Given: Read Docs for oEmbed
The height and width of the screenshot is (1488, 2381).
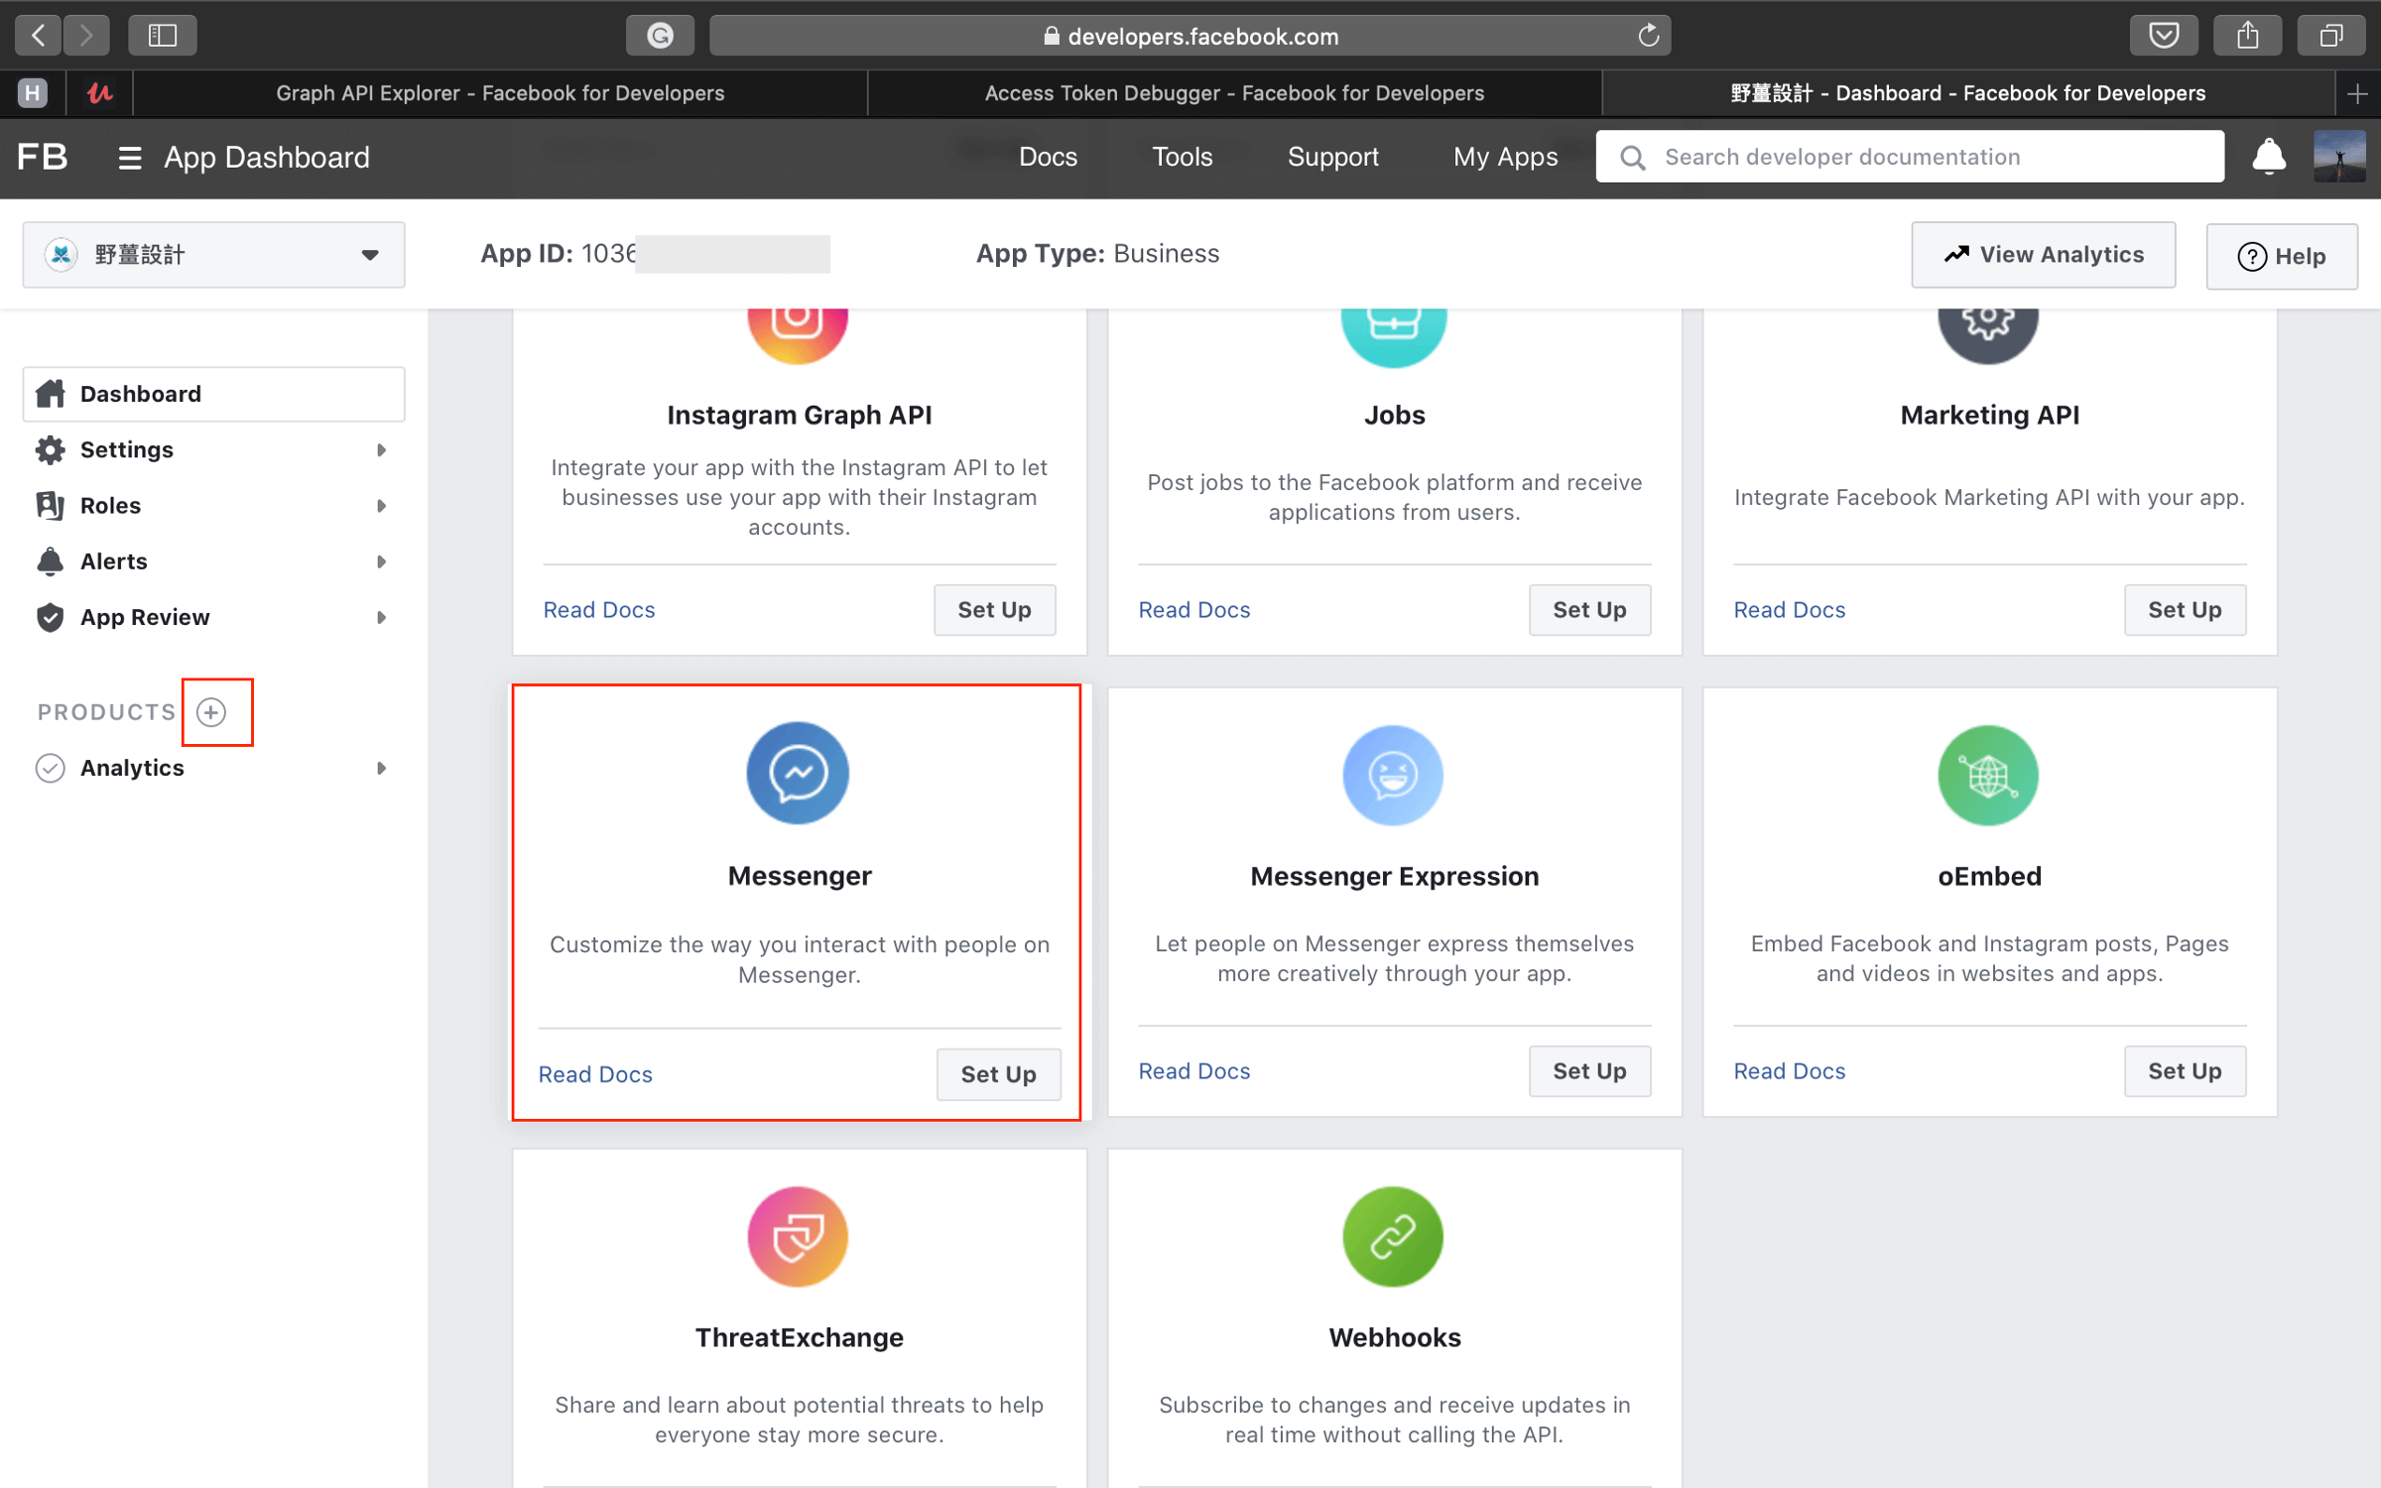Looking at the screenshot, I should coord(1790,1071).
